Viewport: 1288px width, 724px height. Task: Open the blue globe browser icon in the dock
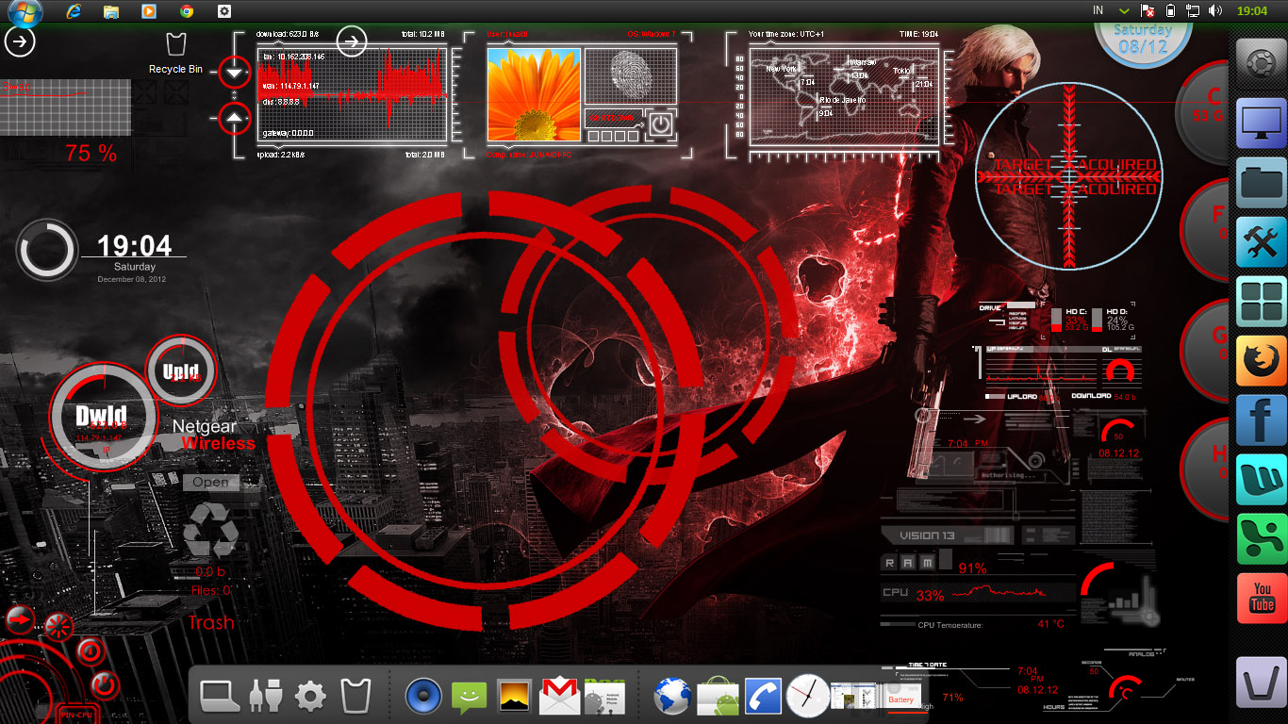pyautogui.click(x=672, y=697)
